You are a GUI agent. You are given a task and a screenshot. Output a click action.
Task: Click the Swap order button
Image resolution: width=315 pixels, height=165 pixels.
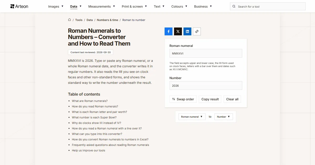183,99
